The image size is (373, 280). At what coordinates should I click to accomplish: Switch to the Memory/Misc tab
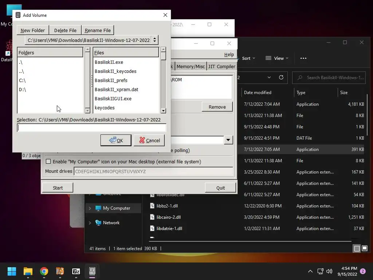191,66
